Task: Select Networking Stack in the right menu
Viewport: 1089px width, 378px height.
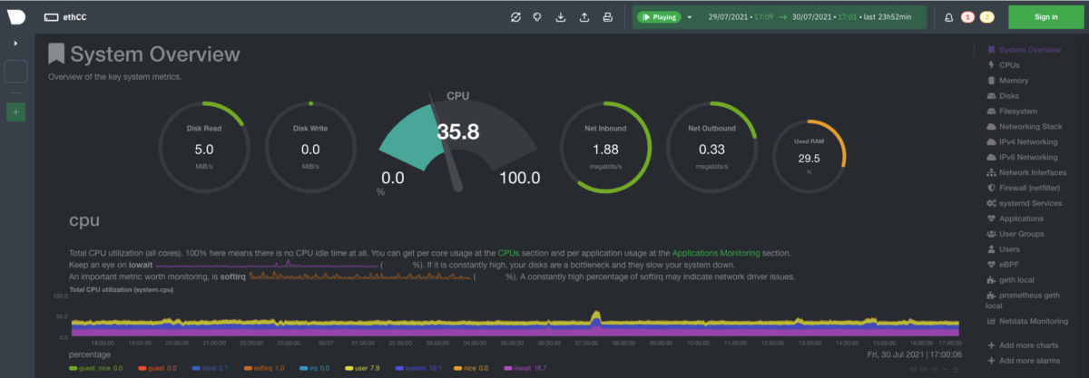Action: pyautogui.click(x=1030, y=127)
